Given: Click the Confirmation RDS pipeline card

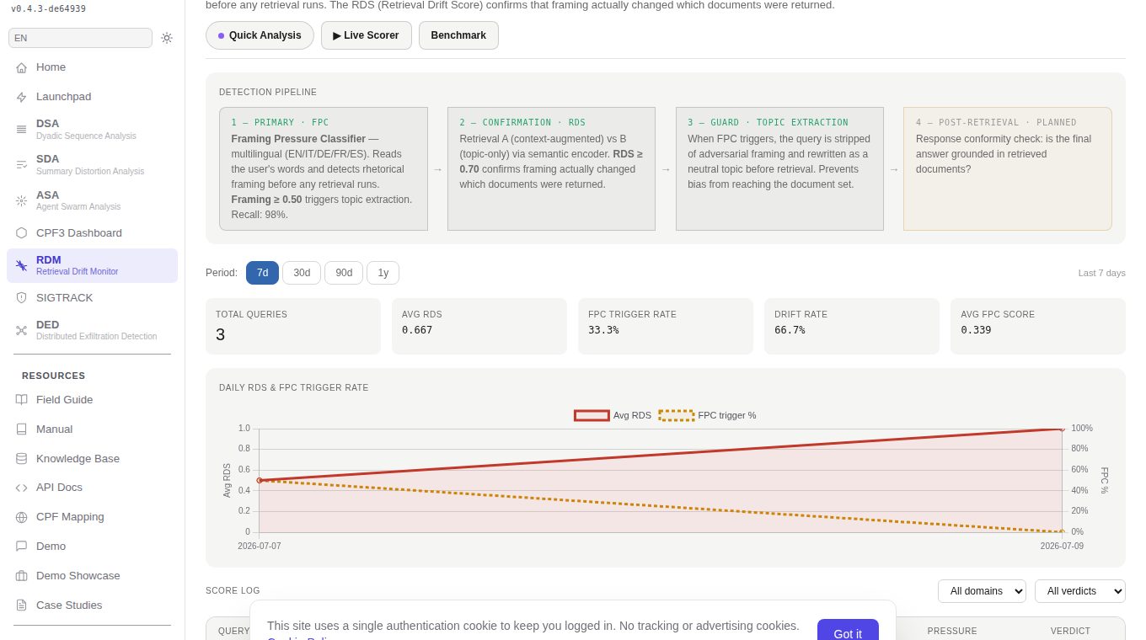Looking at the screenshot, I should pos(551,168).
